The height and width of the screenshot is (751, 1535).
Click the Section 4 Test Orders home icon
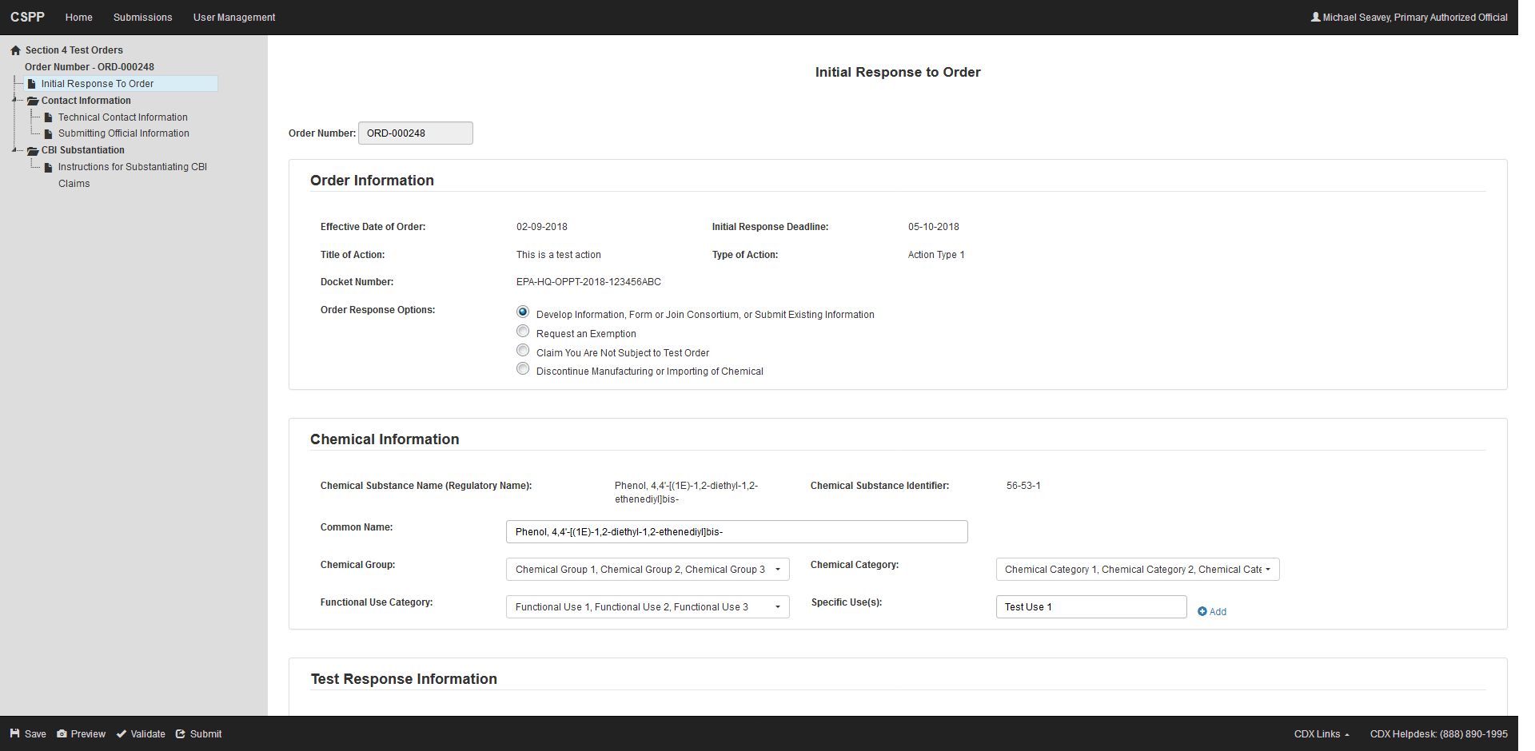(x=15, y=50)
